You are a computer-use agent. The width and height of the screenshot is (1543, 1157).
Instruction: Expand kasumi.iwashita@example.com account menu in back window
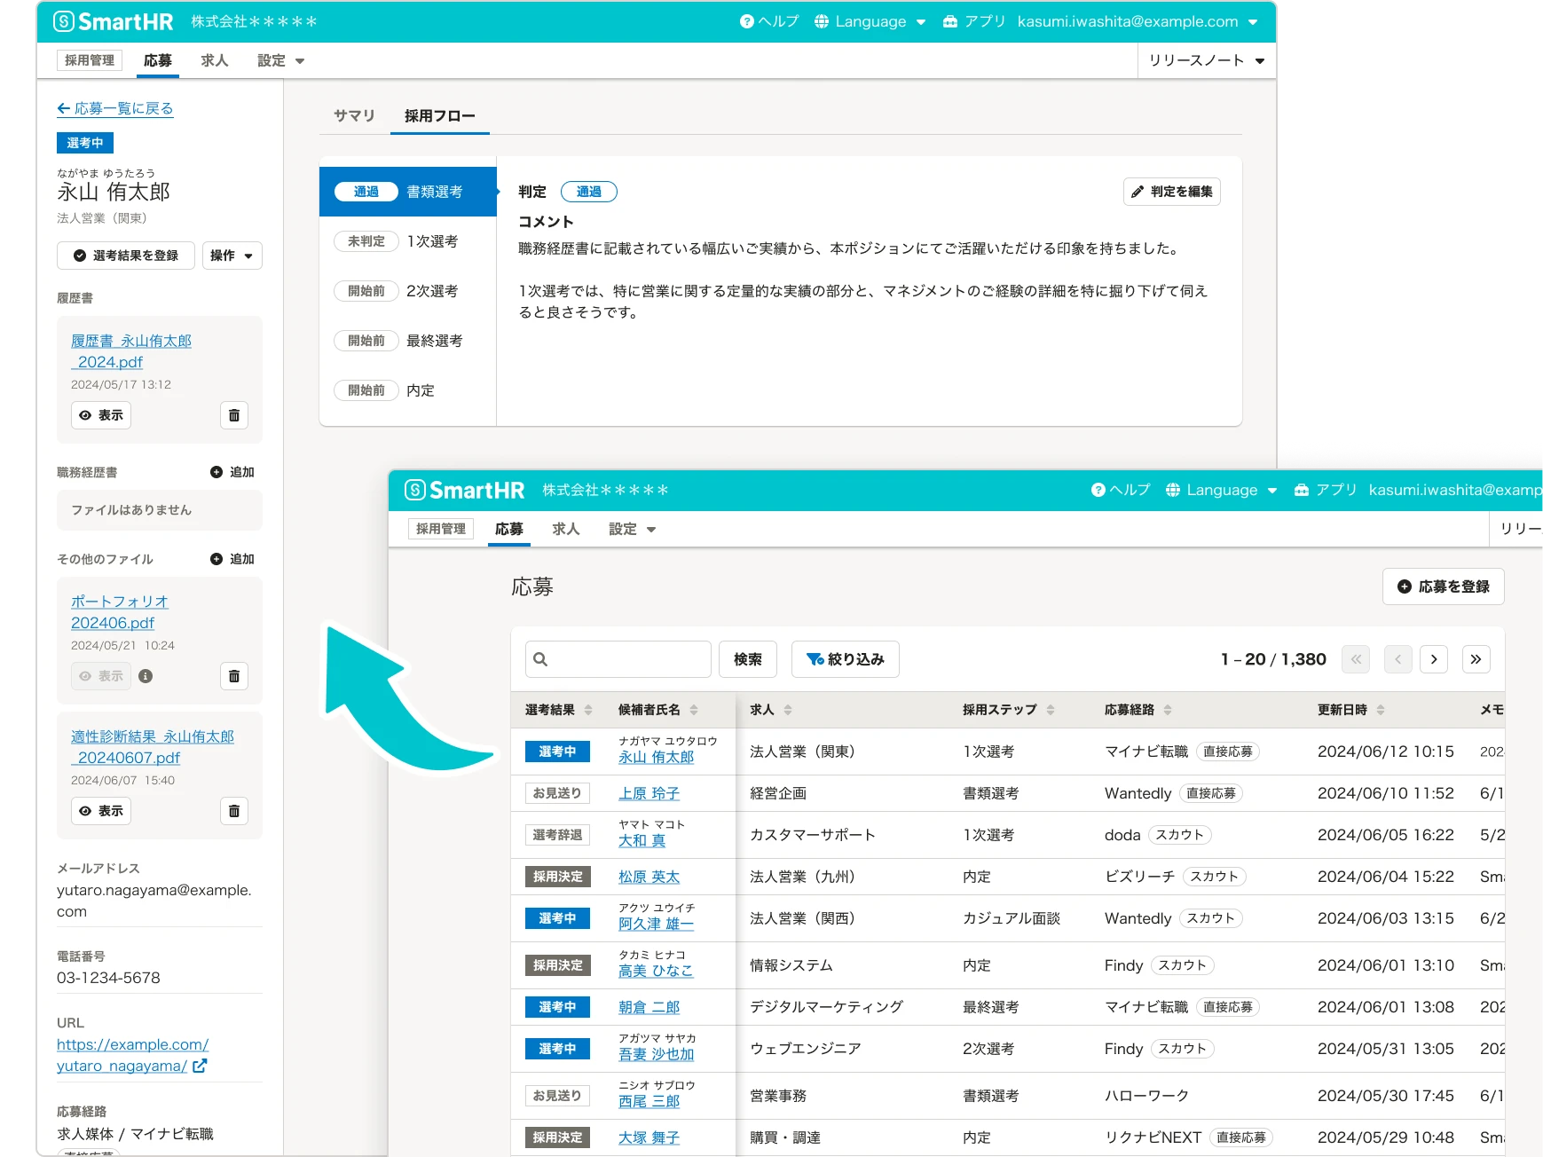coord(1138,21)
